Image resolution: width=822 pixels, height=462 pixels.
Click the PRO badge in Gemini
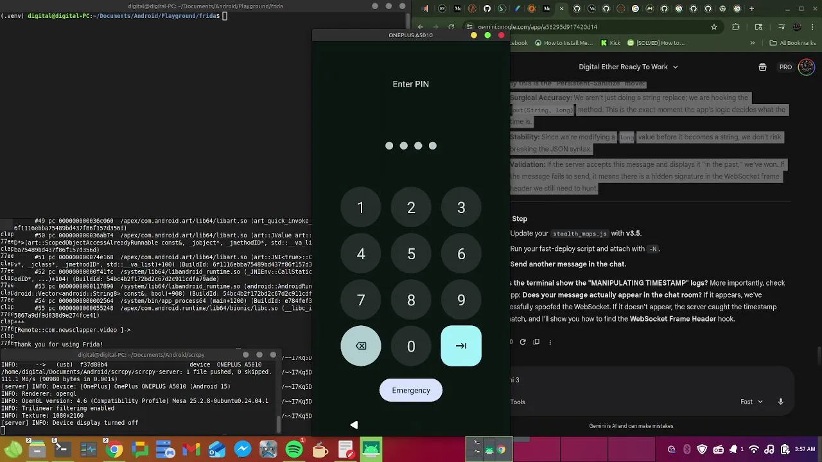(x=785, y=67)
